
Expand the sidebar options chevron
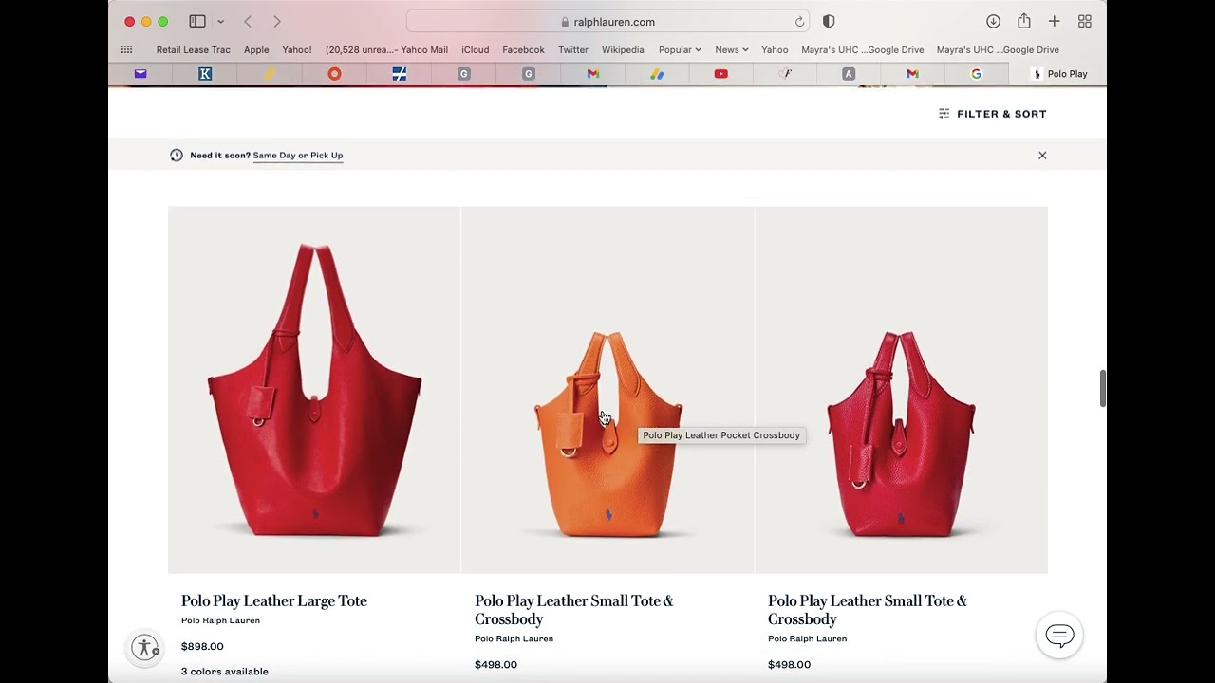click(x=220, y=22)
